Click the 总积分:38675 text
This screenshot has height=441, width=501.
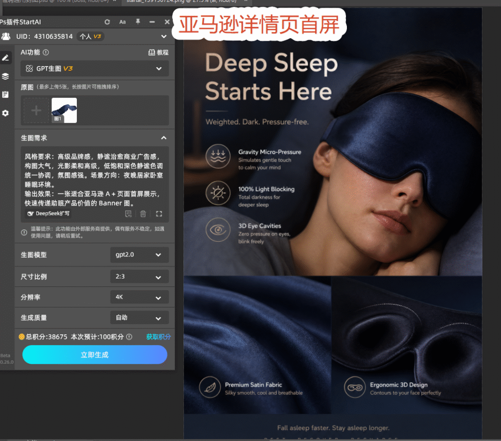tap(46, 337)
